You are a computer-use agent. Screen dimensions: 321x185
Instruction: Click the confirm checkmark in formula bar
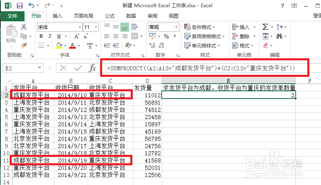click(x=78, y=68)
